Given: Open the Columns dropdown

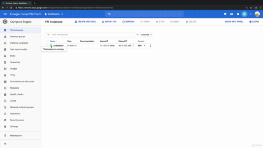Looking at the screenshot, I should (146, 35).
